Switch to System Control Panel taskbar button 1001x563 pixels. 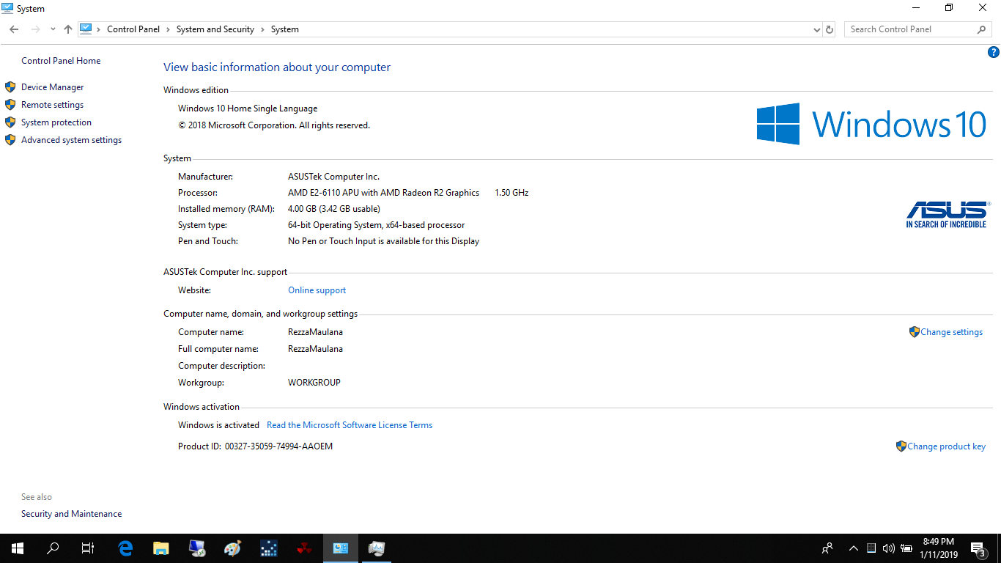point(341,548)
